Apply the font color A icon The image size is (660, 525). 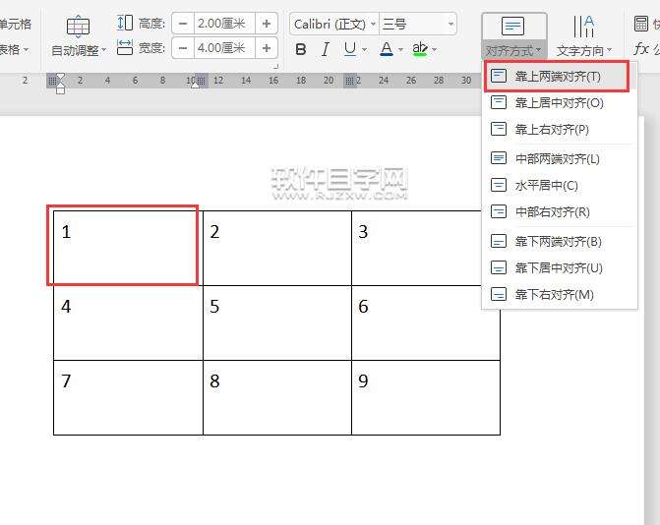click(x=387, y=49)
